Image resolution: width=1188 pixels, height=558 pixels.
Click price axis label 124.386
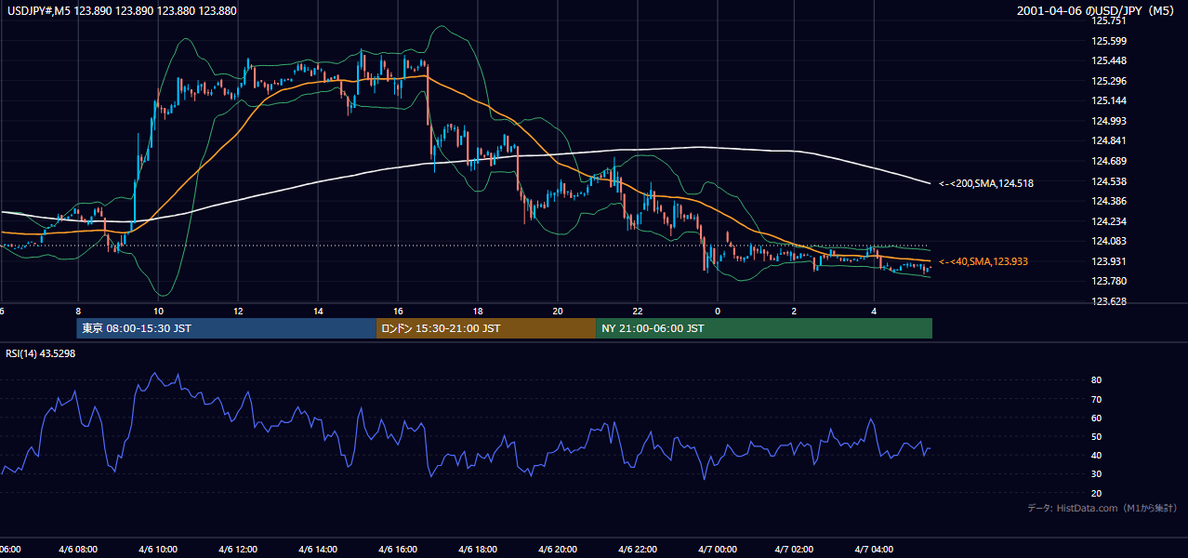(1110, 201)
